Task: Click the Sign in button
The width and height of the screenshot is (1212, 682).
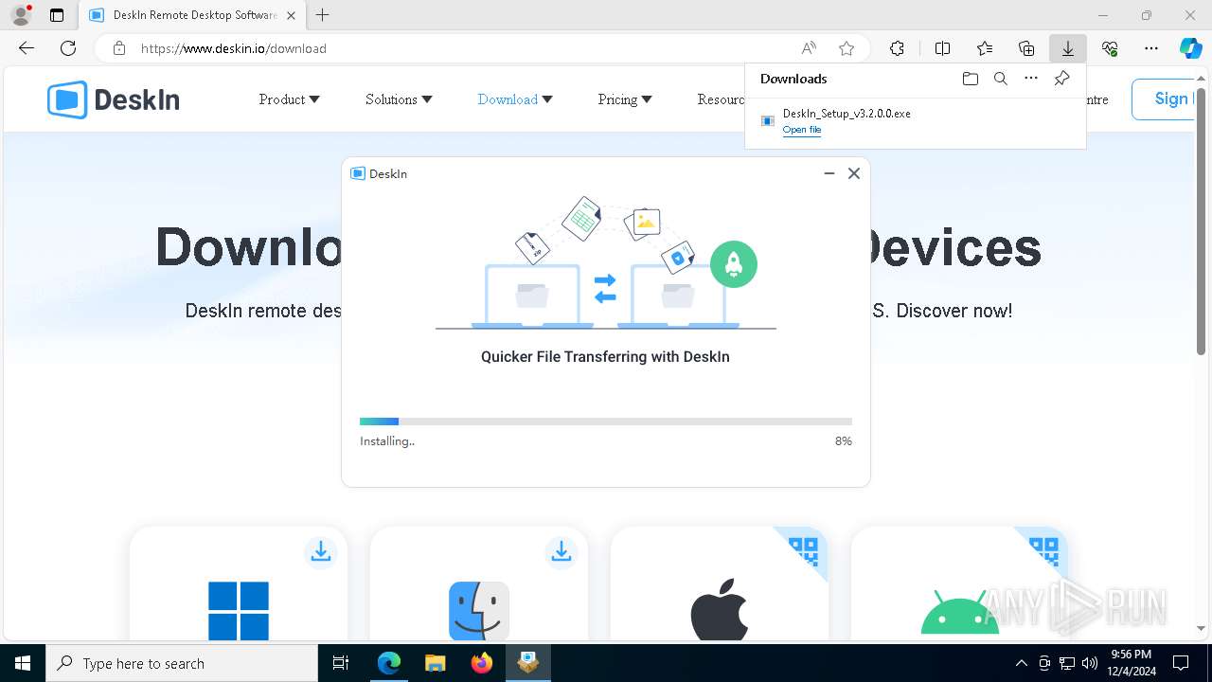Action: click(x=1162, y=99)
